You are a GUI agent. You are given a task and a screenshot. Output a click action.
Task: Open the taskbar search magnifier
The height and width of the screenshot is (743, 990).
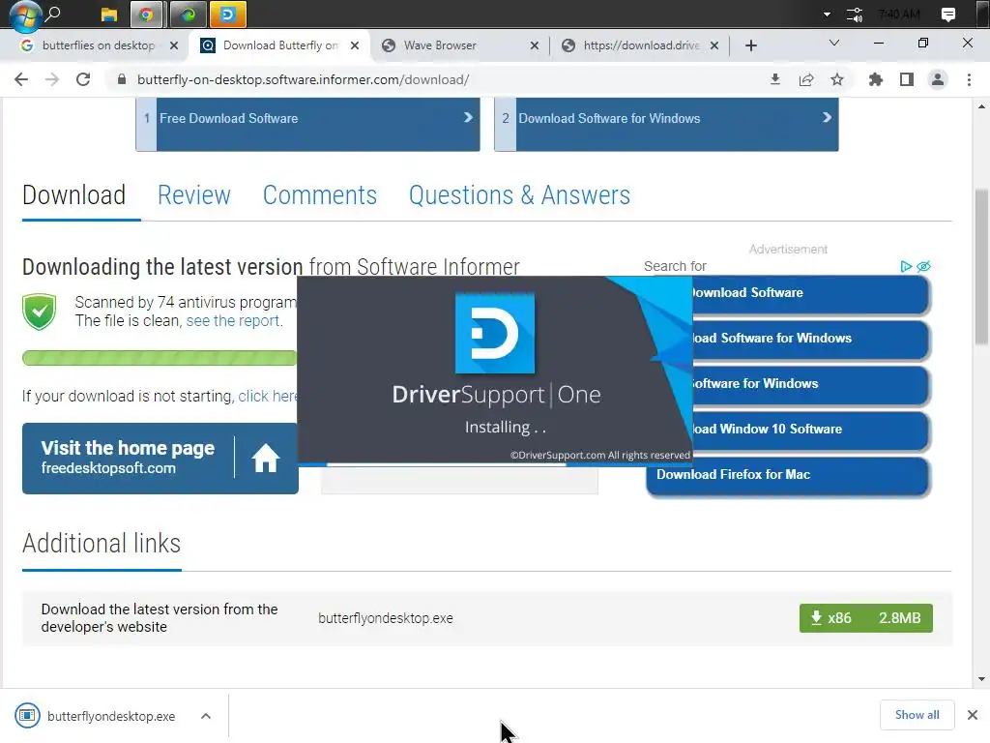[54, 13]
